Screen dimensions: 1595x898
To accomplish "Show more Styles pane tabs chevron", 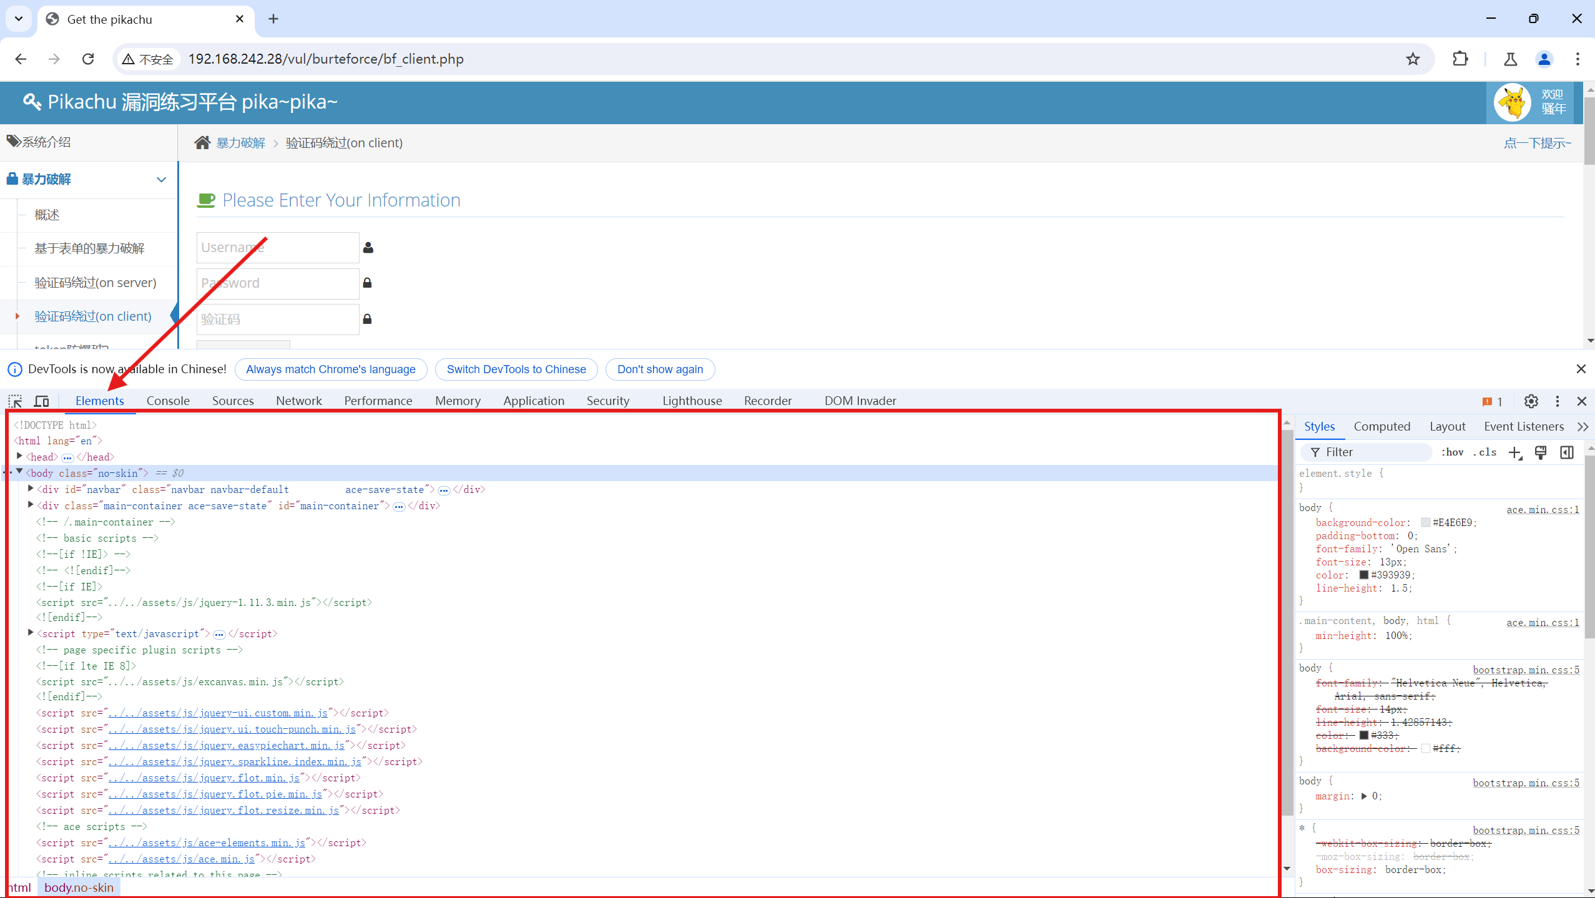I will [x=1583, y=427].
